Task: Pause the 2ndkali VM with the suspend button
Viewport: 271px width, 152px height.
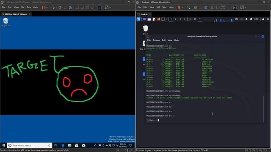Action: point(179,8)
